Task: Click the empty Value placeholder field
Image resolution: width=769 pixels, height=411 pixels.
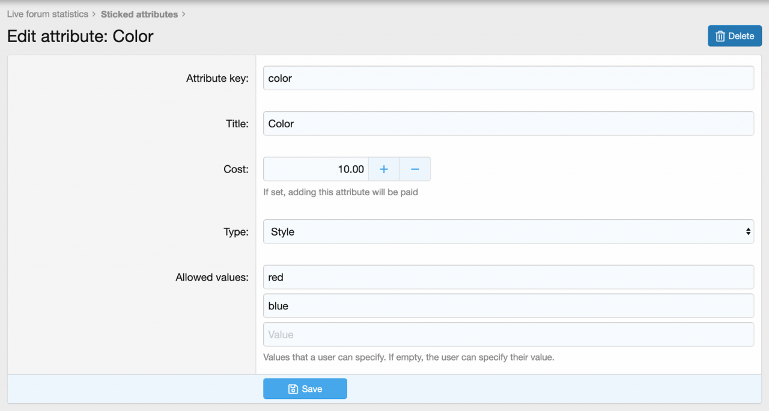Action: [x=508, y=335]
